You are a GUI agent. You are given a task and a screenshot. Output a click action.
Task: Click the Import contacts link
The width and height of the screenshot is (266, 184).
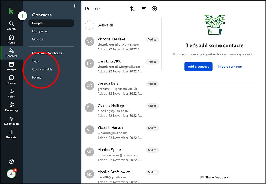[230, 67]
